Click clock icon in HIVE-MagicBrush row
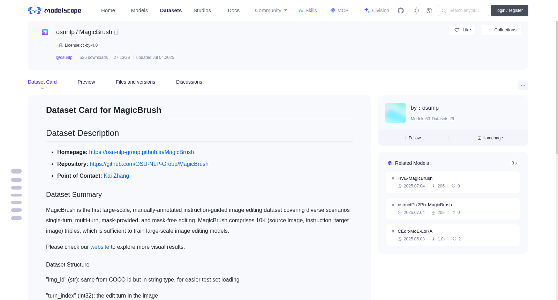This screenshot has height=300, width=558. click(x=400, y=186)
